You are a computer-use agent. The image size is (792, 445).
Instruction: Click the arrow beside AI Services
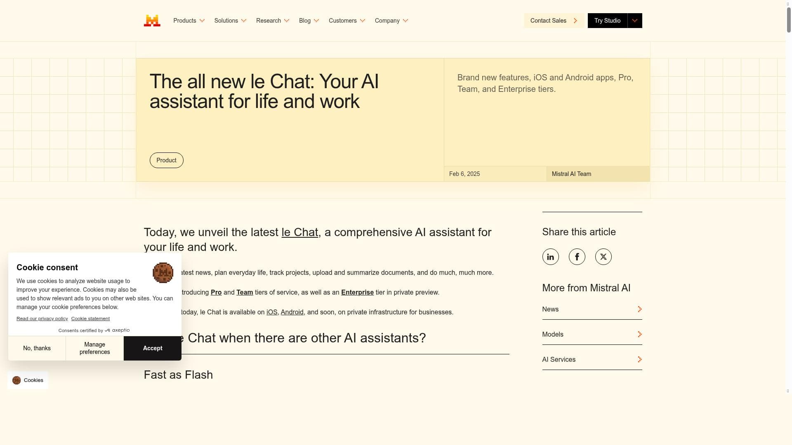click(639, 360)
